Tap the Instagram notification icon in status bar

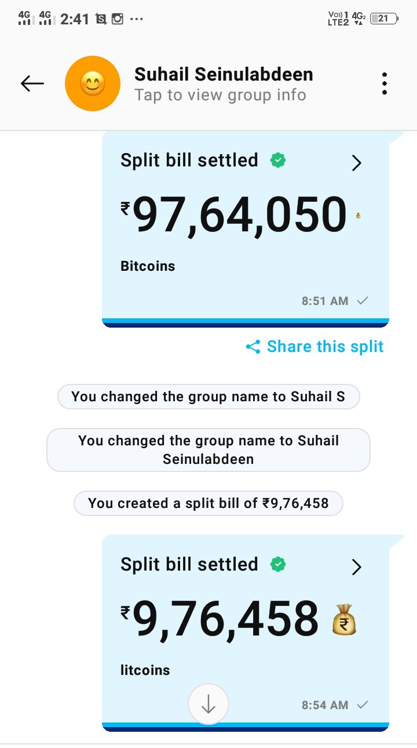coord(118,19)
